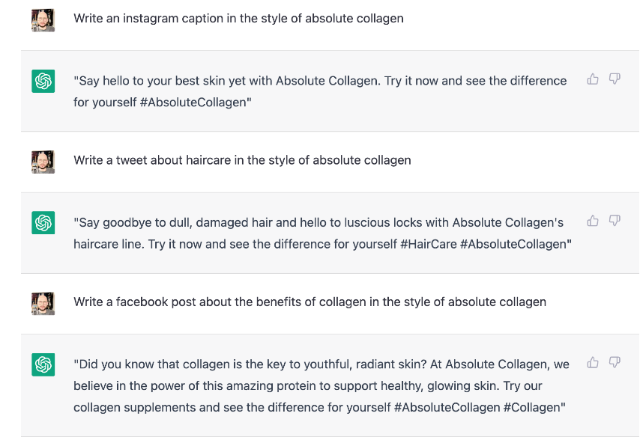Dislike the haircare tweet response
Viewport: 643px width, 440px height.
coord(615,221)
